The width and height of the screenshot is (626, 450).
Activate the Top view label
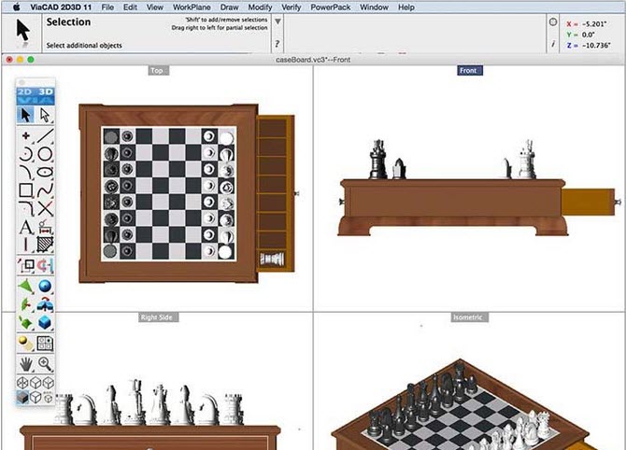(158, 71)
